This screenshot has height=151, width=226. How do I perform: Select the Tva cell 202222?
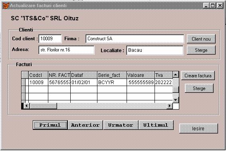click(x=164, y=82)
